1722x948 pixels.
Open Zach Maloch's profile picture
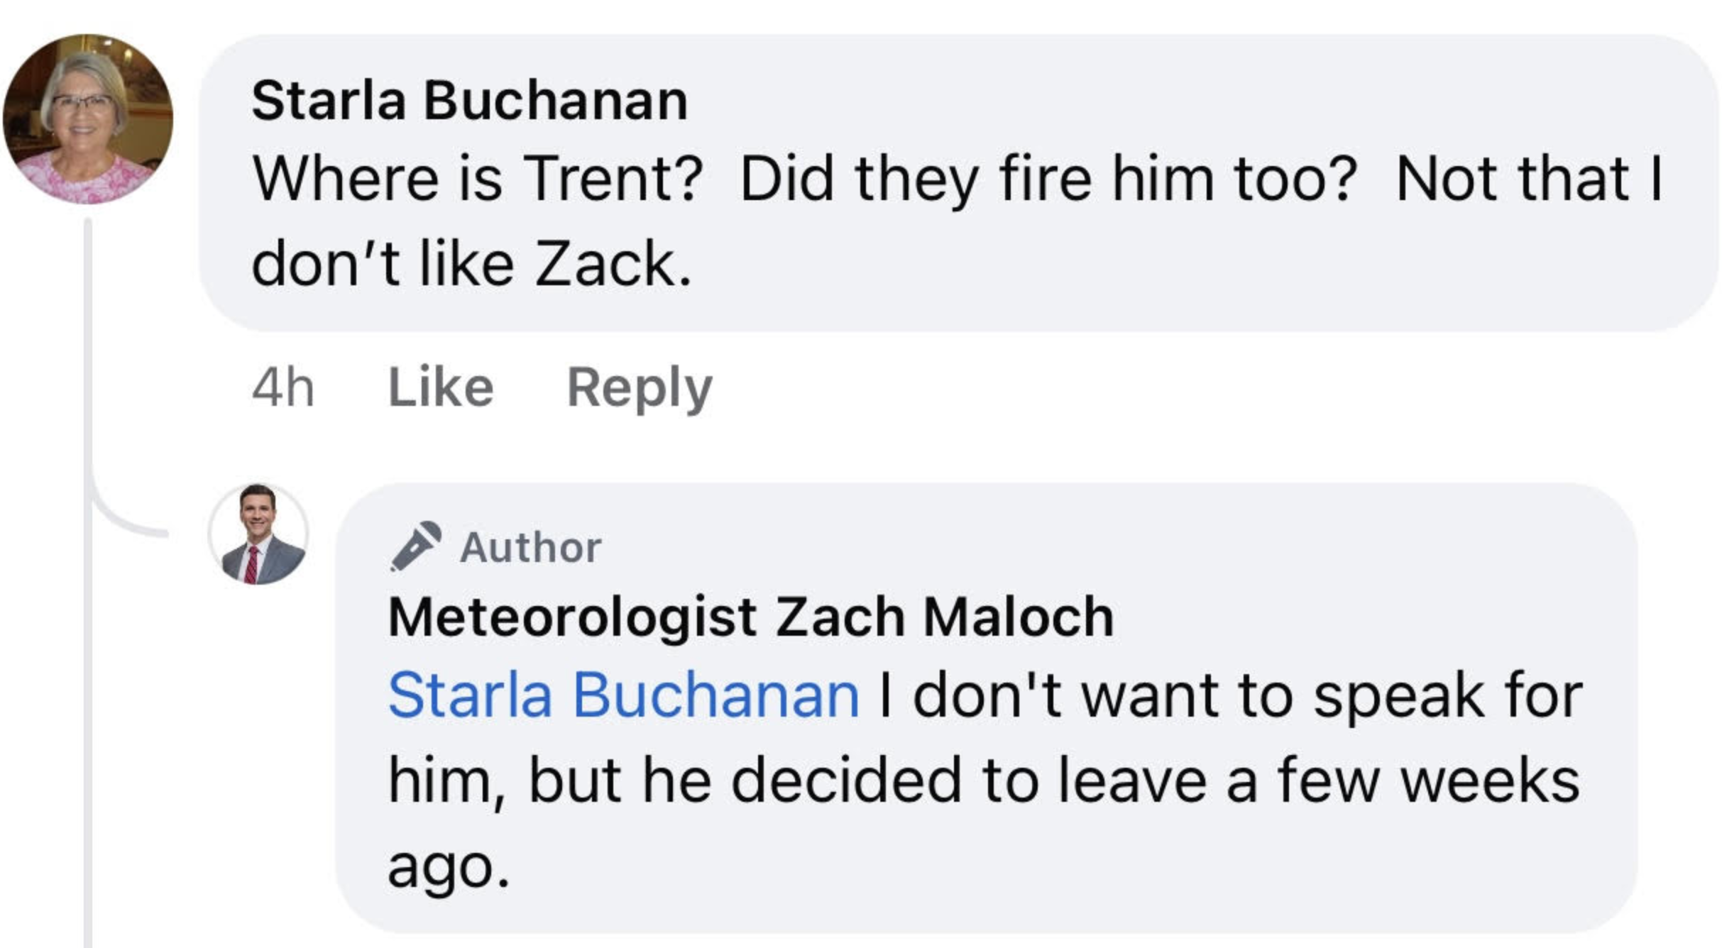[x=258, y=534]
